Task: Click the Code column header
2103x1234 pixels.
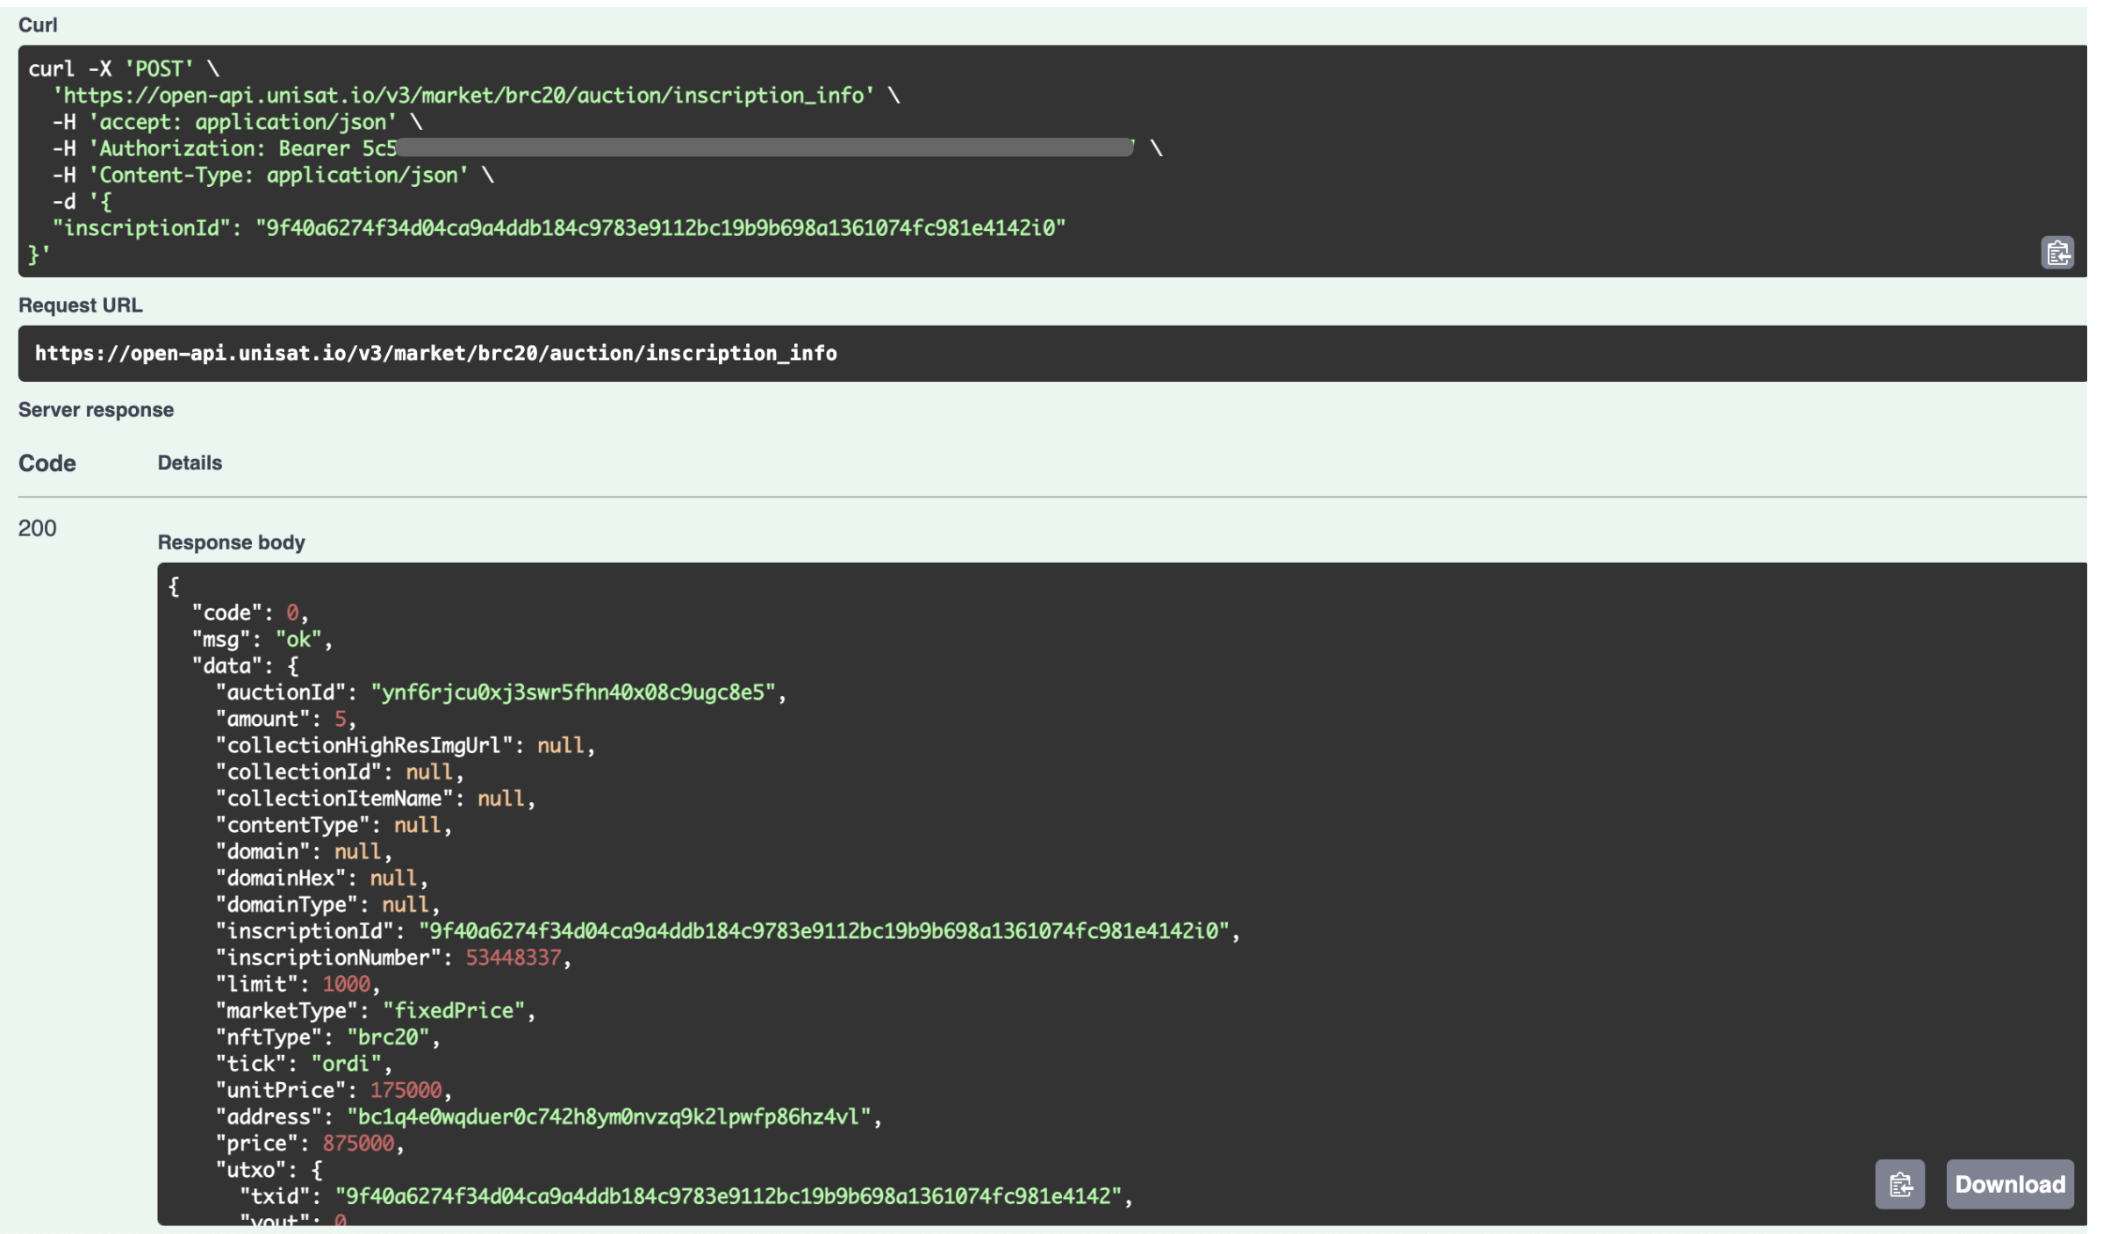Action: click(47, 463)
